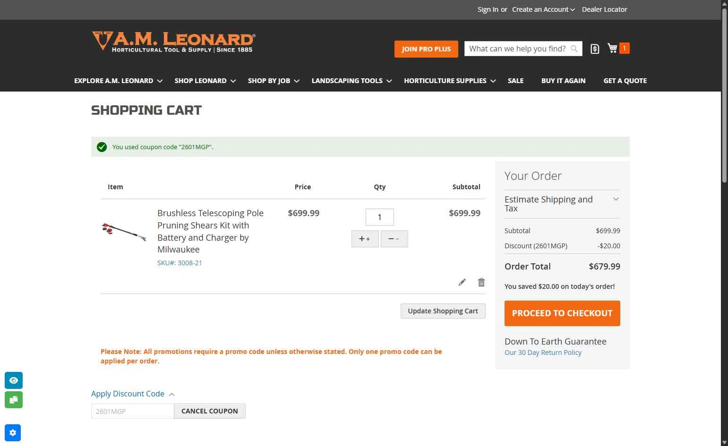728x446 pixels.
Task: Click the discount code input field
Action: [x=133, y=411]
